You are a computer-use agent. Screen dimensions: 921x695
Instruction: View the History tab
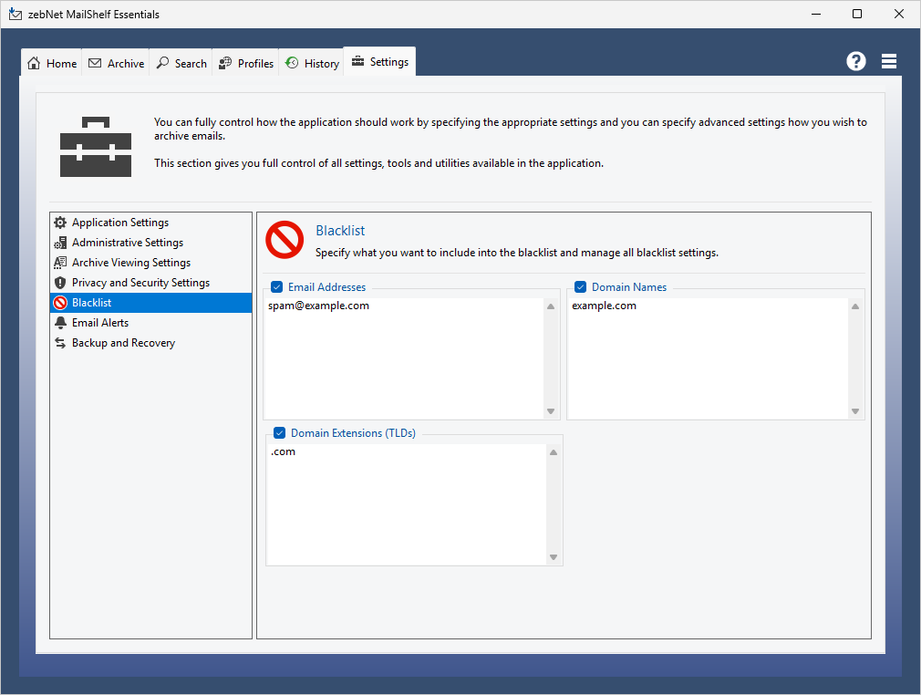click(x=312, y=64)
